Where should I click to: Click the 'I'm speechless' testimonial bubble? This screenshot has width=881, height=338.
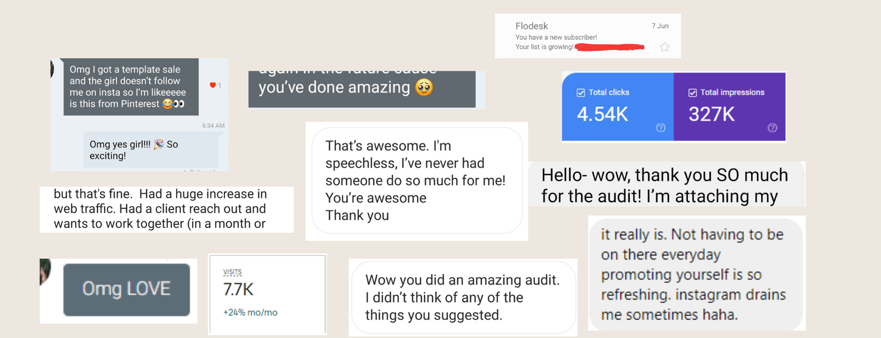coord(416,181)
